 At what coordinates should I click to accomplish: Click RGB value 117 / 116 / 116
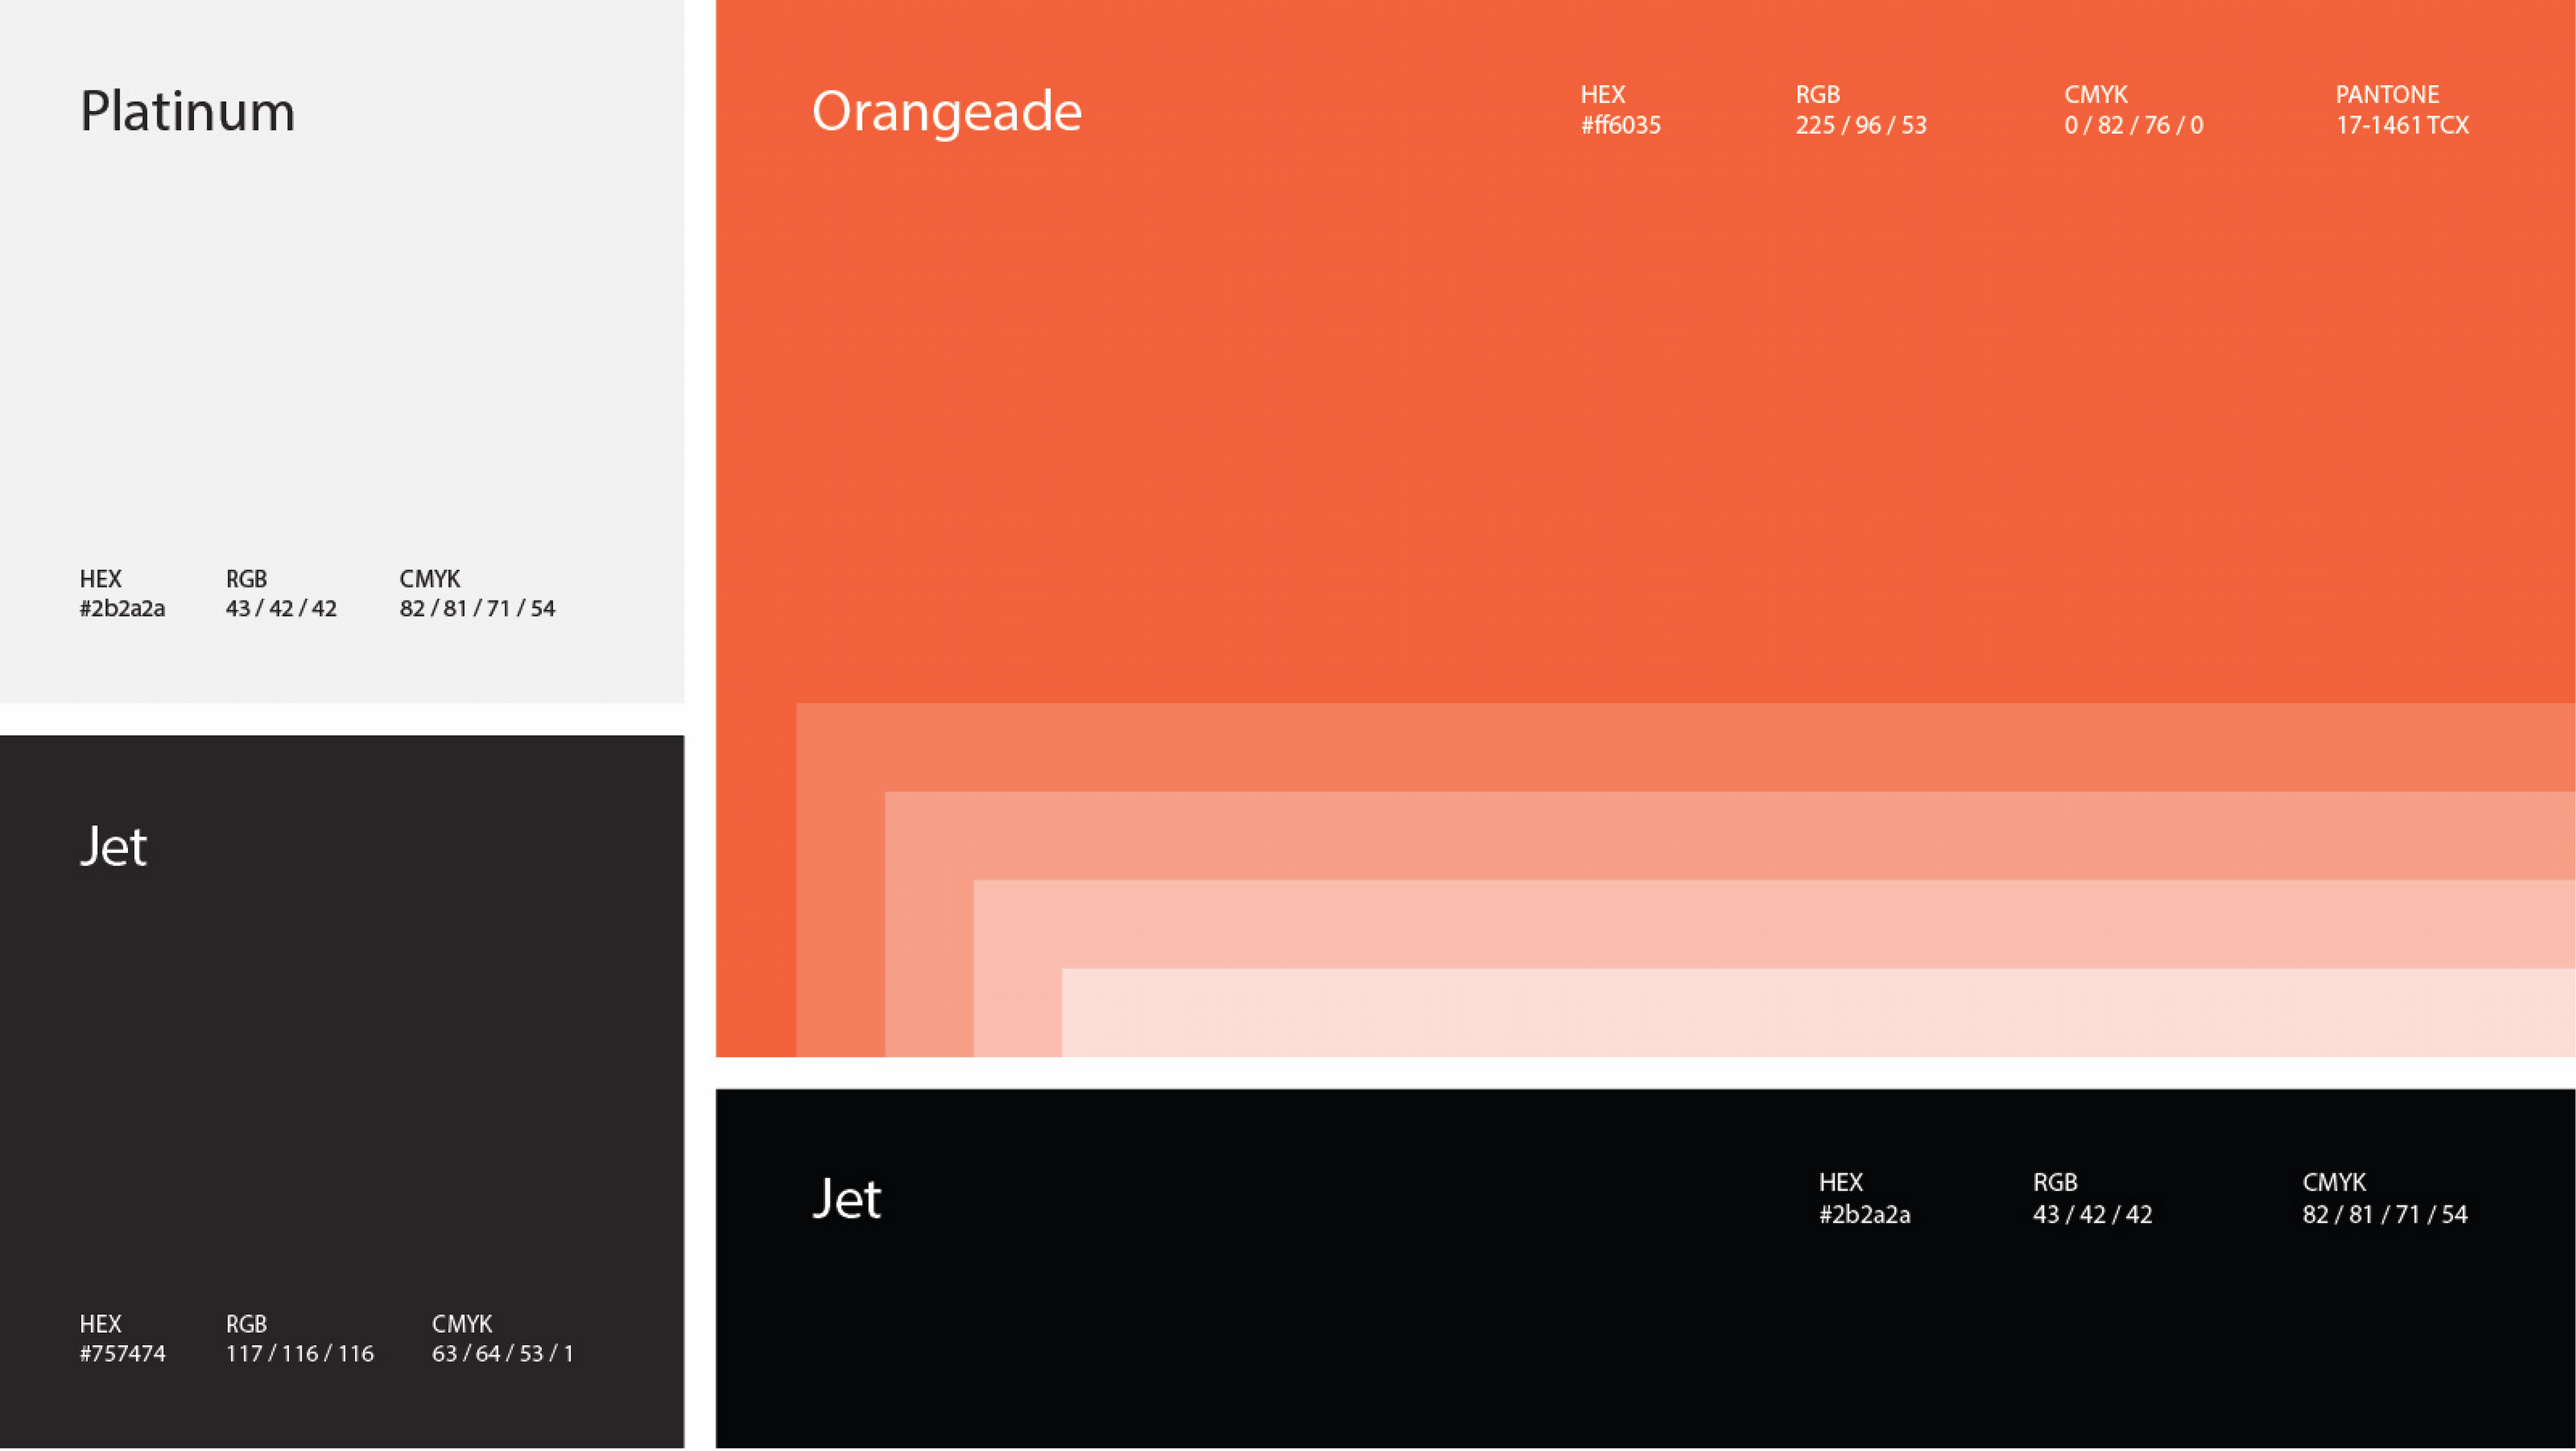coord(299,1354)
